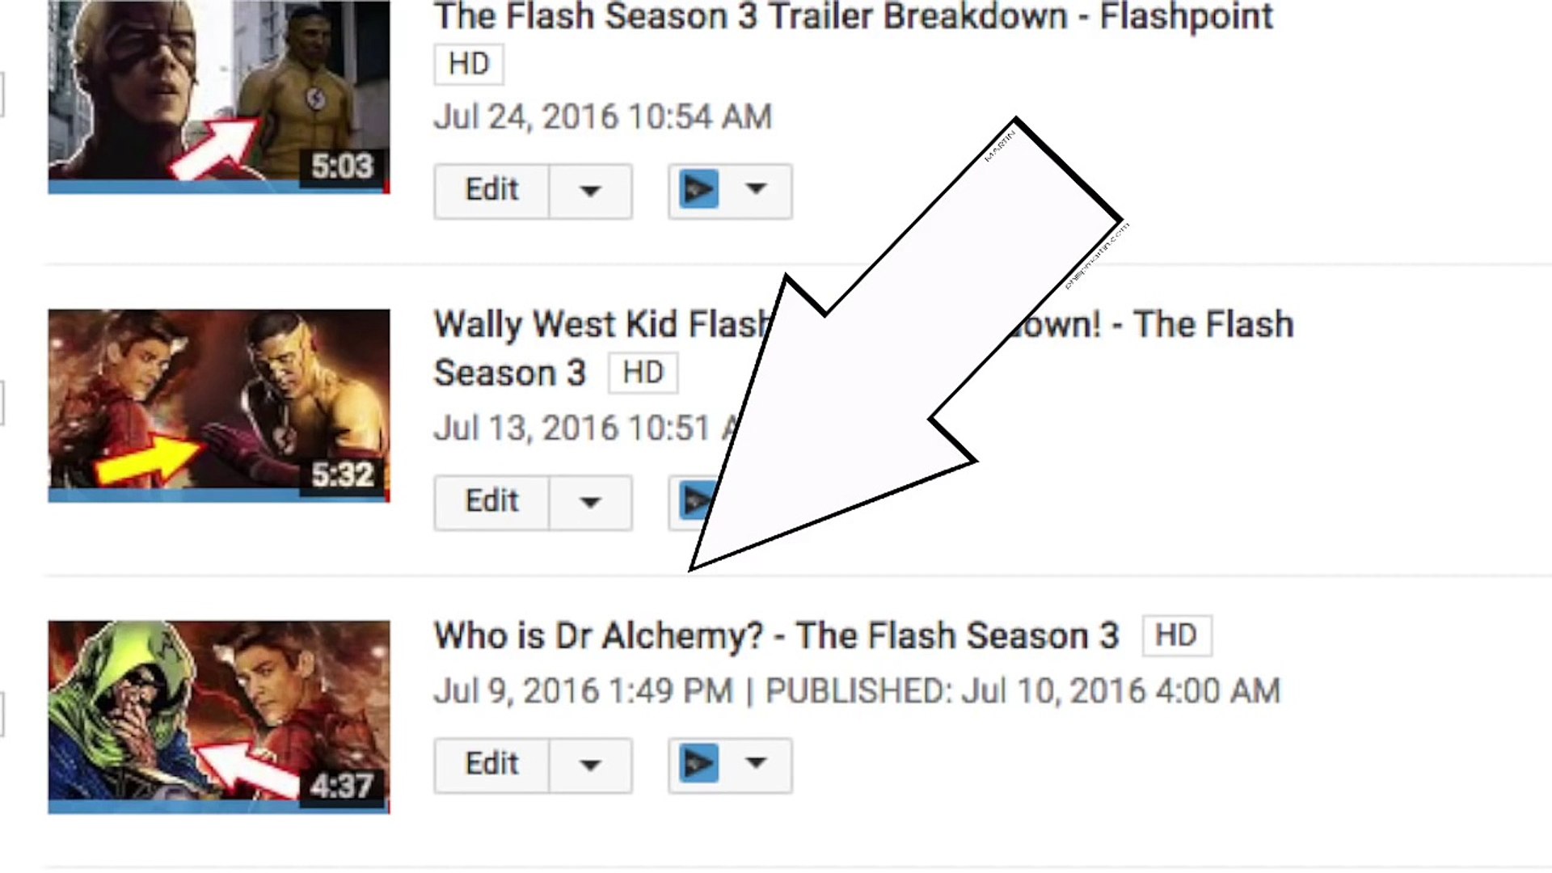Click Edit button for Wally West Kid Flash video
Screen dimensions: 1552x873
point(491,502)
